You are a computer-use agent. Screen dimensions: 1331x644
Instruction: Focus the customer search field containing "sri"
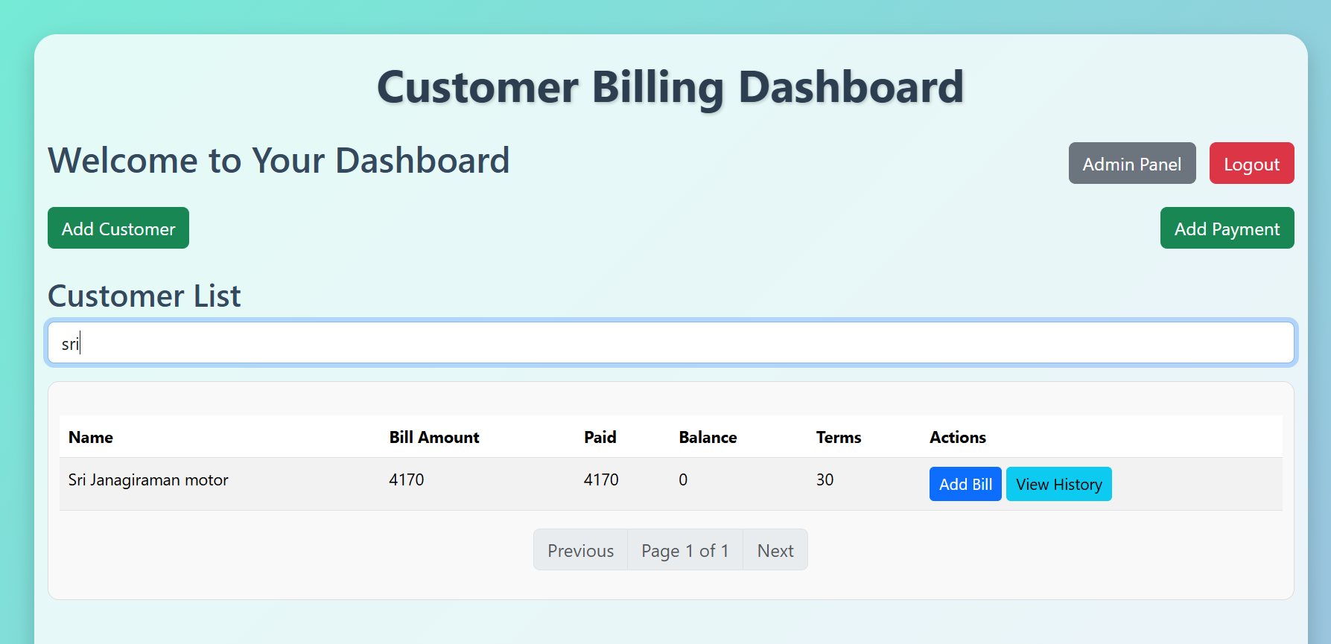(x=670, y=343)
